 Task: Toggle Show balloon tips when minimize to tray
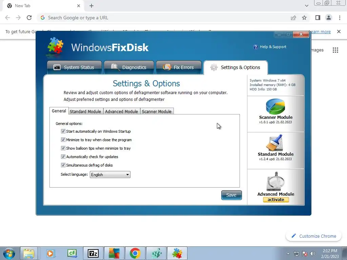click(x=63, y=148)
